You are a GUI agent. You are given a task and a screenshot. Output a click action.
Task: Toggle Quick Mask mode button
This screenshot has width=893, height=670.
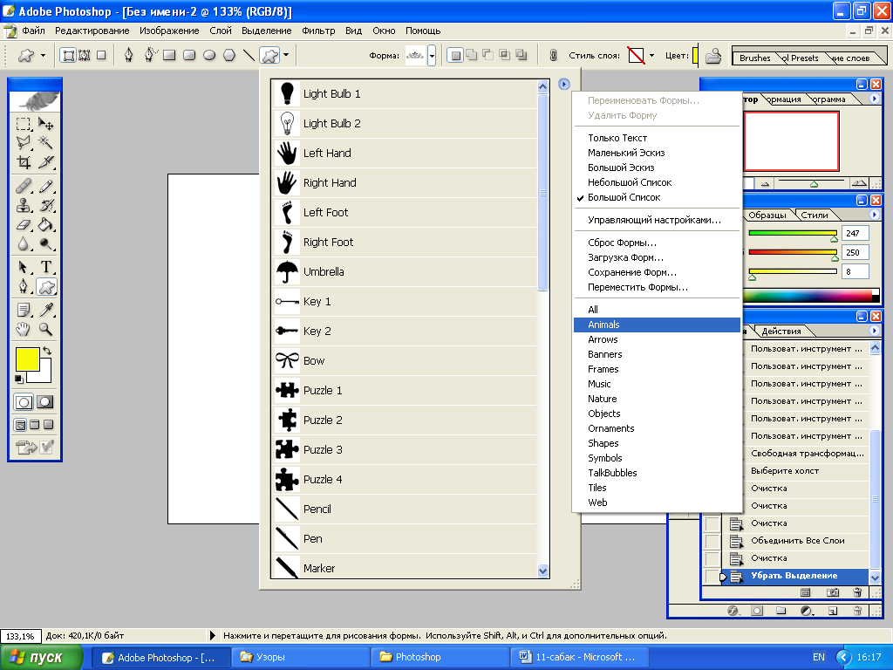click(x=45, y=402)
